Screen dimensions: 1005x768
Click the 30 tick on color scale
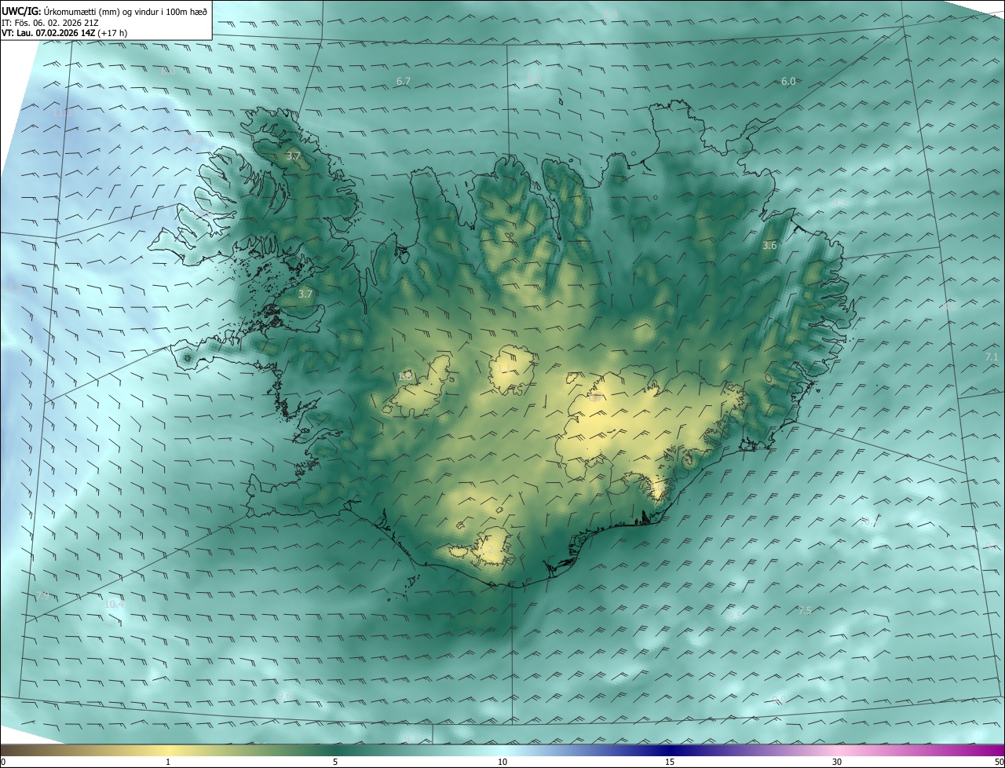tap(837, 762)
